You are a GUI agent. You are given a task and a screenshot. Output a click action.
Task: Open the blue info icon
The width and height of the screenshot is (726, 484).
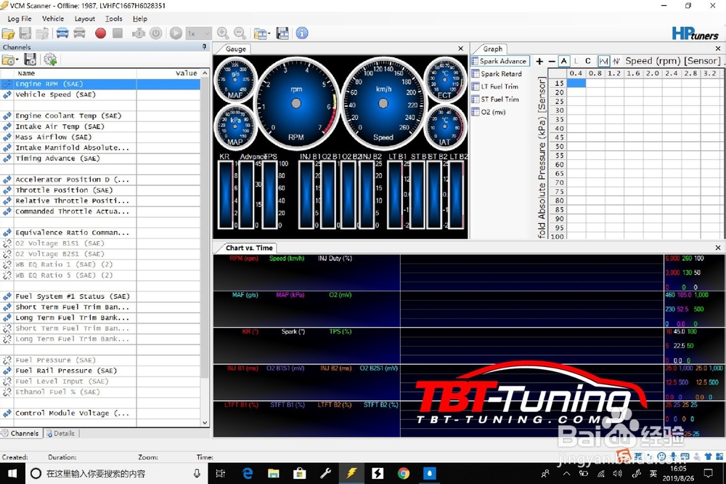click(302, 33)
